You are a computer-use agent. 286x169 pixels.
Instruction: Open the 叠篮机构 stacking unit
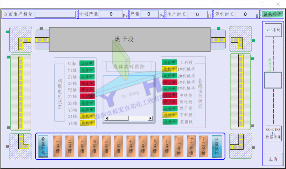point(43,146)
